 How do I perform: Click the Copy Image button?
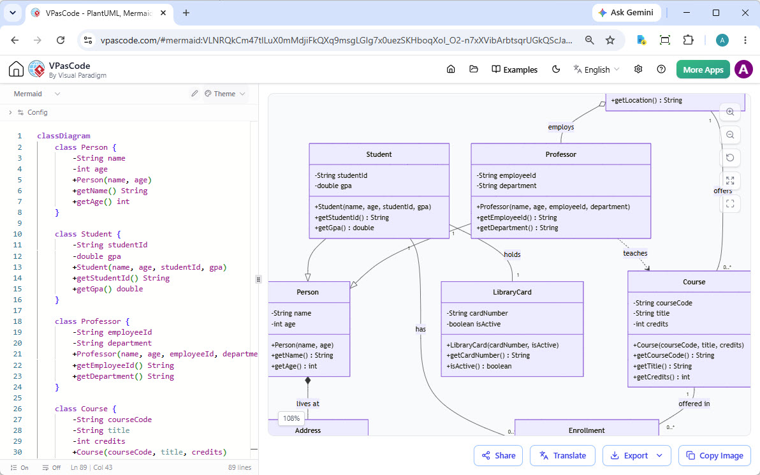point(715,456)
